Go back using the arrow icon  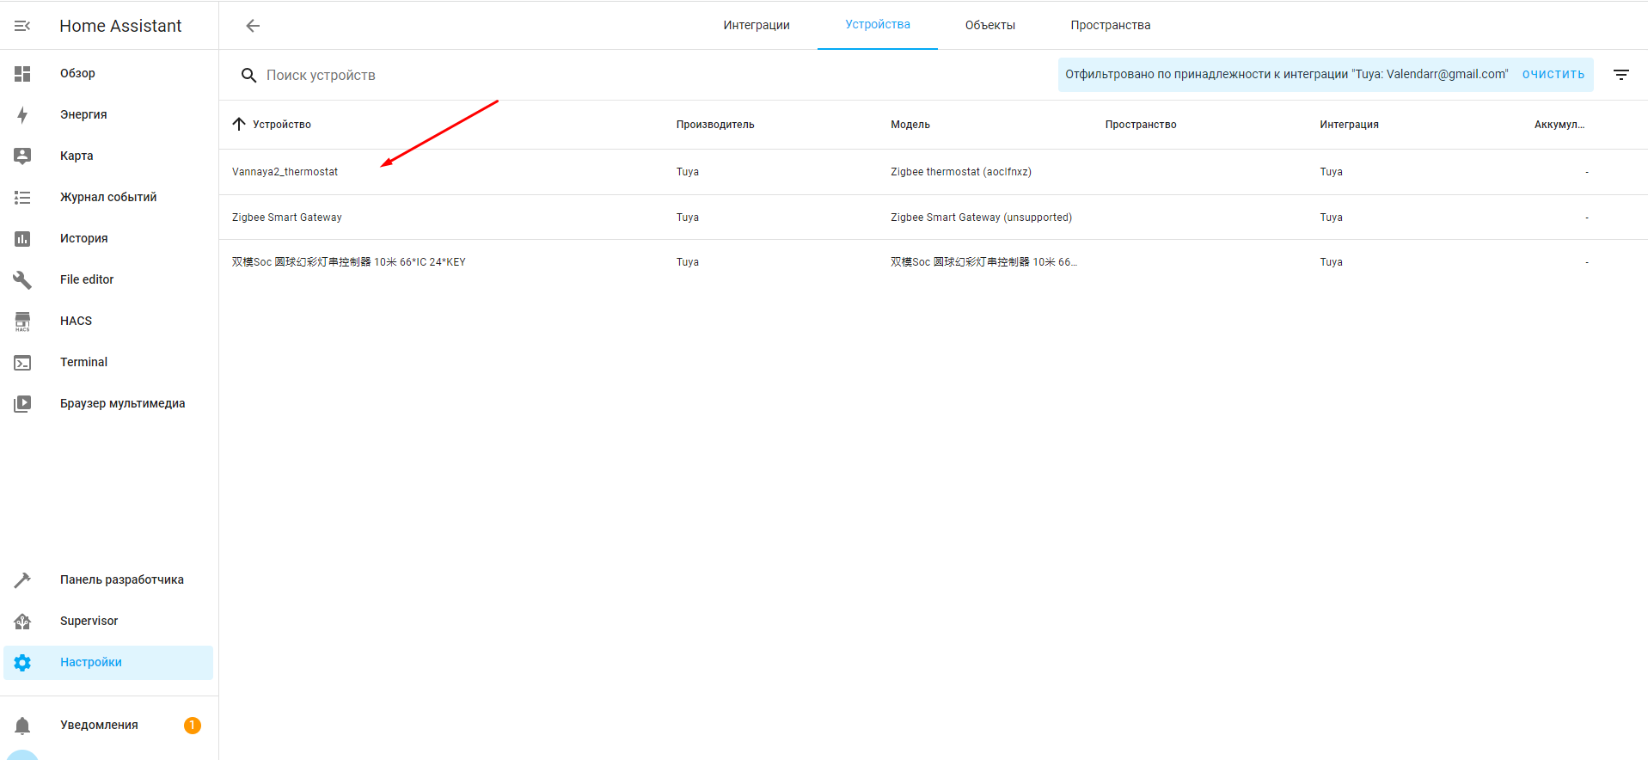tap(253, 26)
